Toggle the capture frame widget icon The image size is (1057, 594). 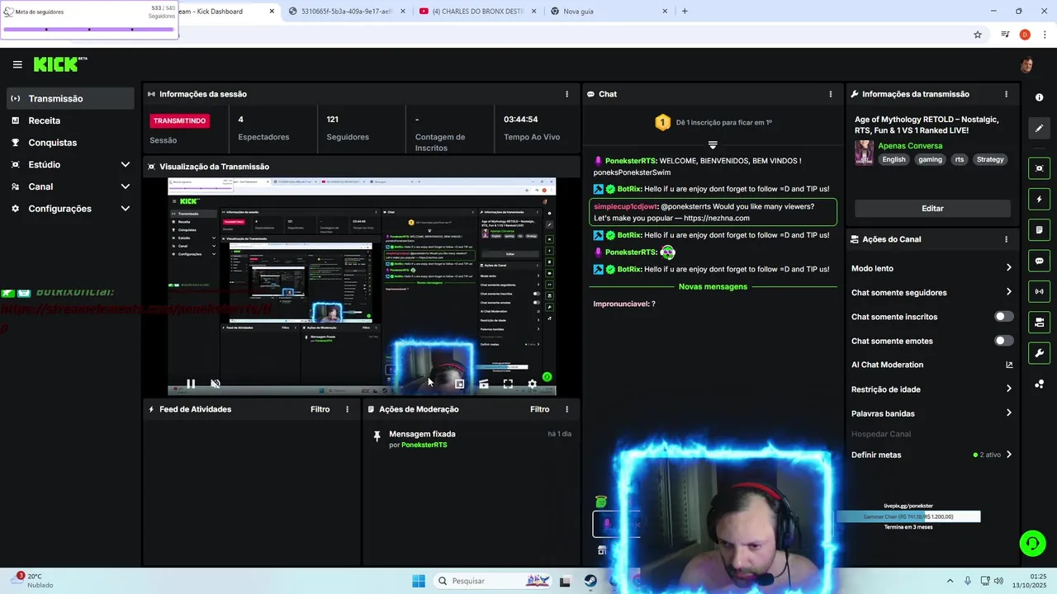click(1039, 168)
